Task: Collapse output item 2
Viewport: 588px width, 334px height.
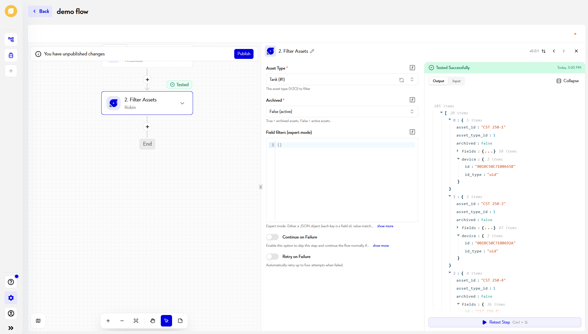Action: [x=450, y=273]
